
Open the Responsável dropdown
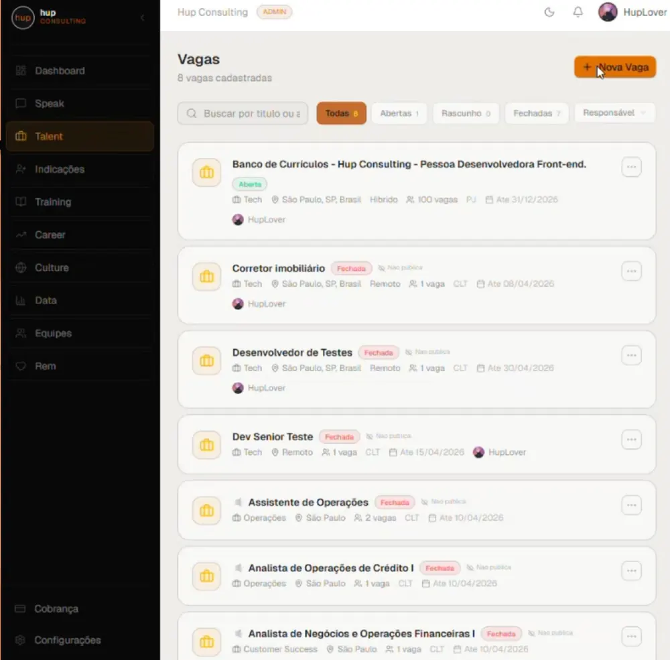pos(614,113)
